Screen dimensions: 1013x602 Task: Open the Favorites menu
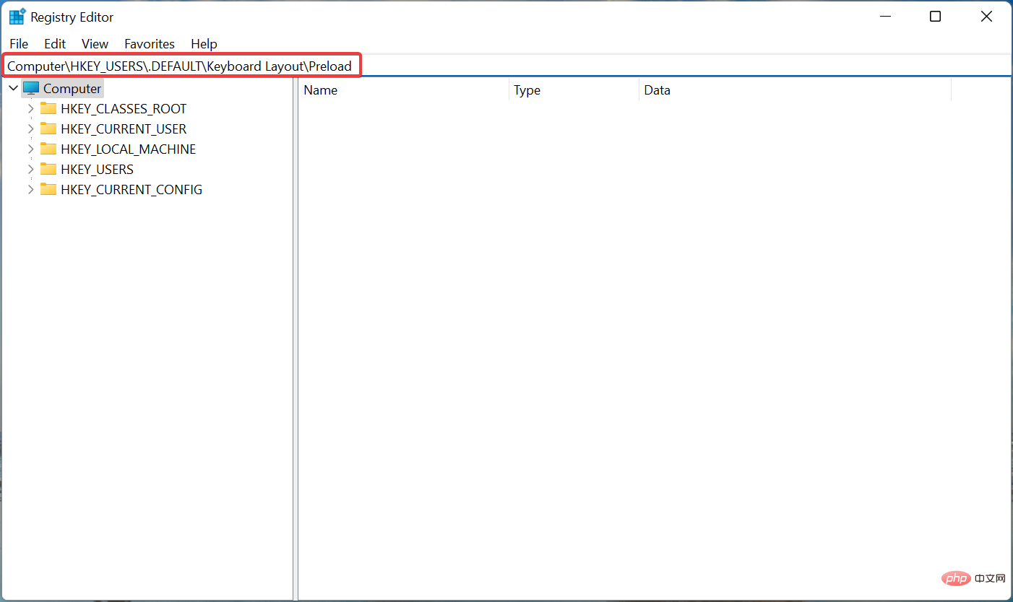(x=150, y=44)
